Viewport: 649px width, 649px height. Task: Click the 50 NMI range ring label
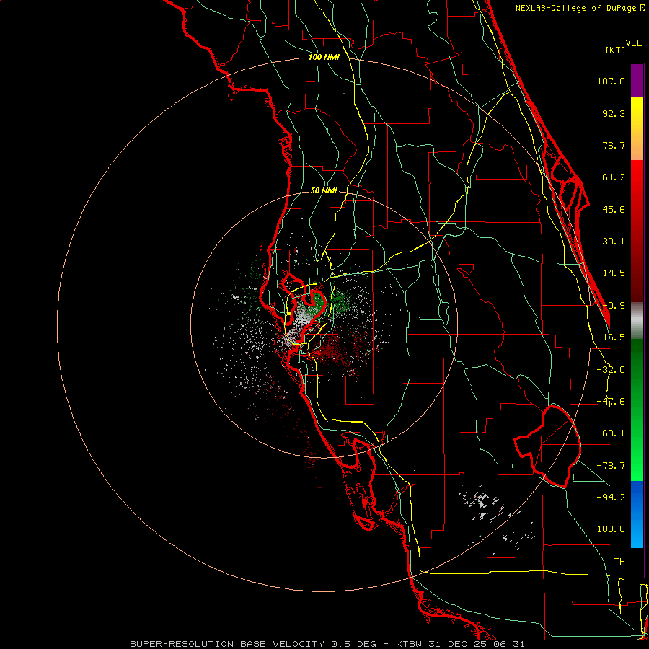[x=324, y=191]
